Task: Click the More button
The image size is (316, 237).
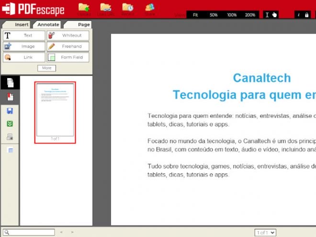Action: 46,68
